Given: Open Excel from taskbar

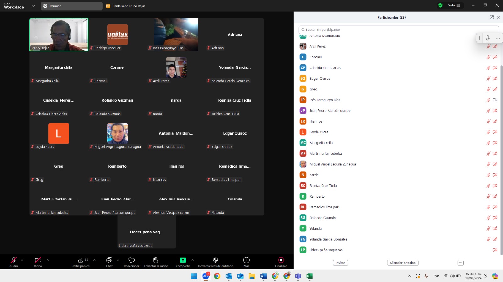Looking at the screenshot, I should click(309, 276).
